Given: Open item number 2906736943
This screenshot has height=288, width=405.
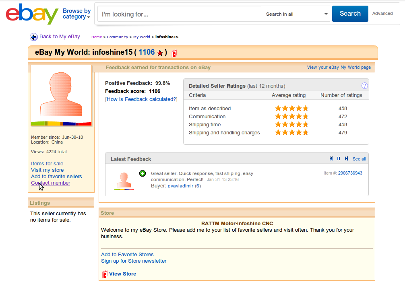Looking at the screenshot, I should 350,173.
